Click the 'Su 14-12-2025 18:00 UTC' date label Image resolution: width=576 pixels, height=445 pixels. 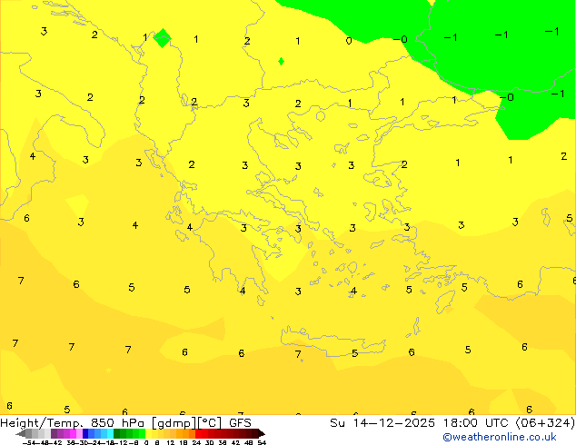[x=421, y=423]
